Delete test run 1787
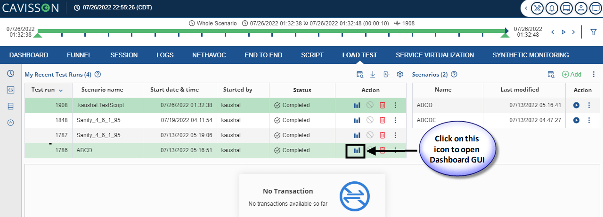This screenshot has height=217, width=603. tap(383, 135)
